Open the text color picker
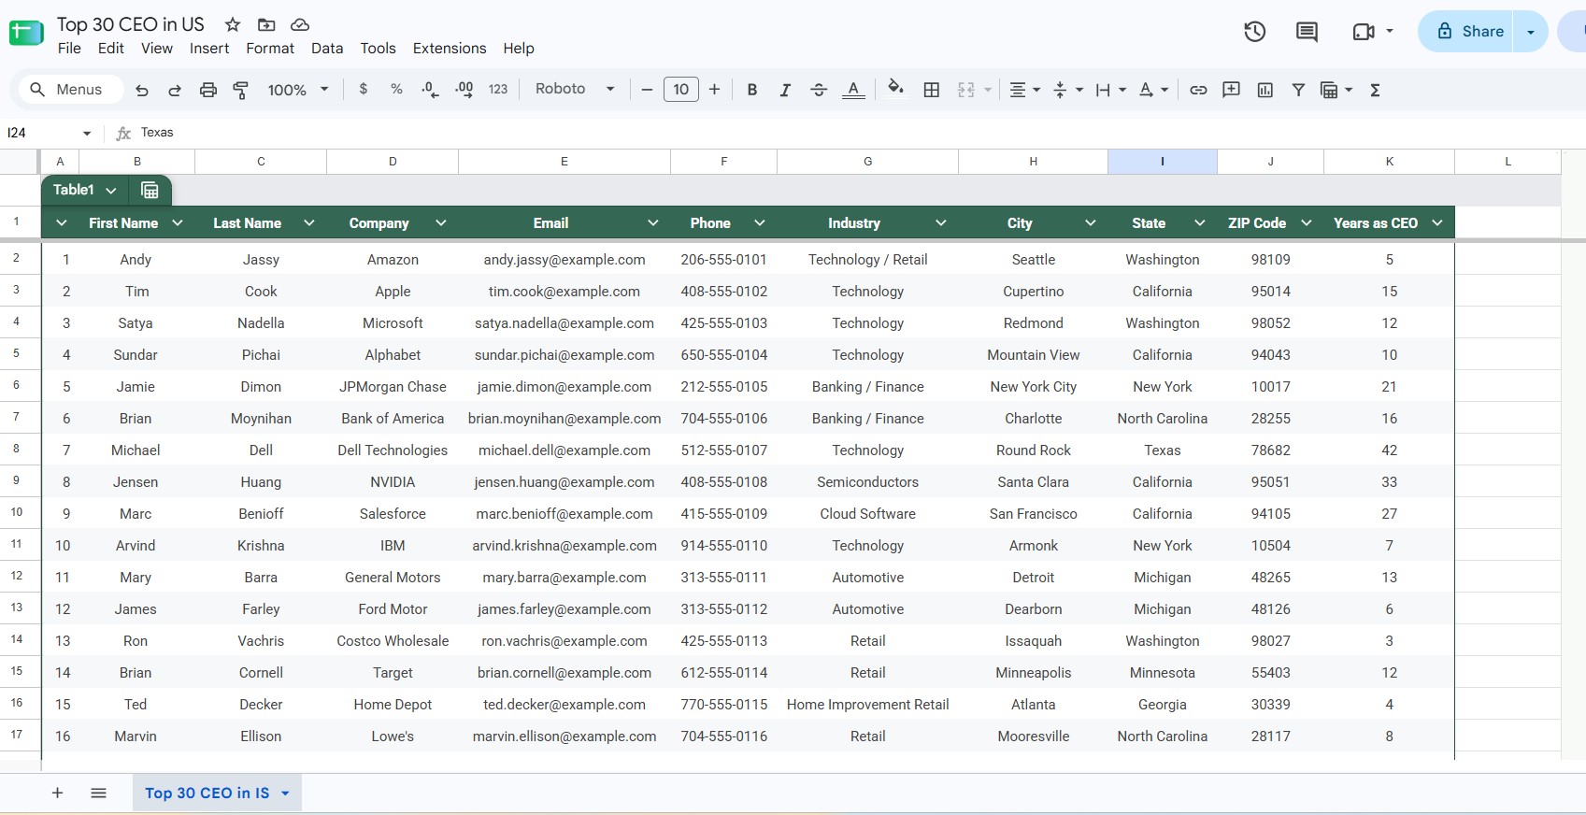The image size is (1586, 815). [853, 90]
